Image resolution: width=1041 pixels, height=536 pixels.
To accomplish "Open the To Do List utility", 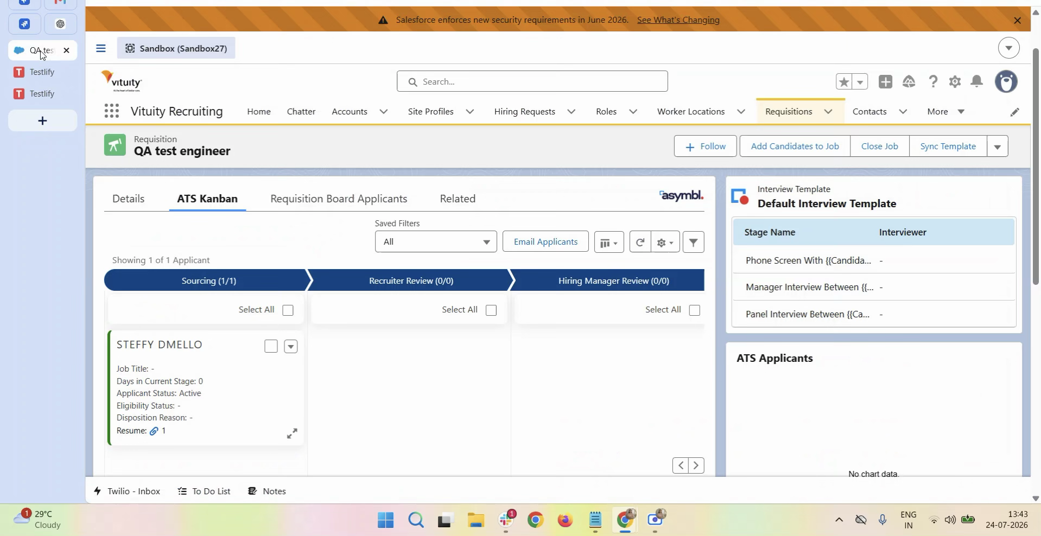I will pos(204,491).
